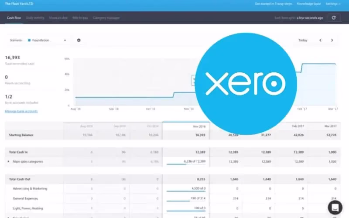This screenshot has height=218, width=349.
Task: Open the chat support widget
Action: point(337,206)
